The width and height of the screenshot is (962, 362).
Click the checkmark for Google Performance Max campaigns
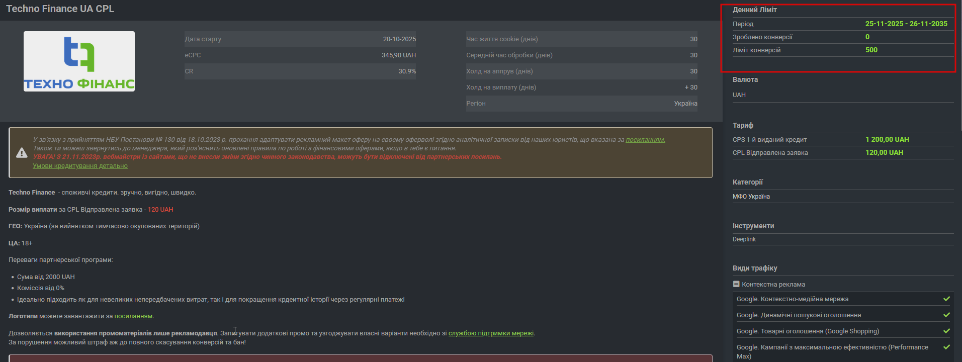click(x=946, y=347)
